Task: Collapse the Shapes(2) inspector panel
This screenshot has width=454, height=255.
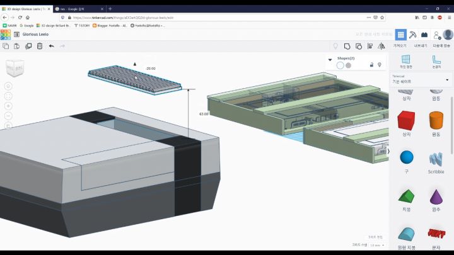Action: (330, 60)
